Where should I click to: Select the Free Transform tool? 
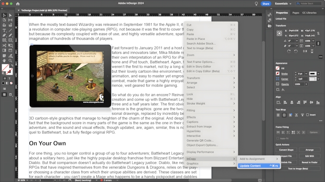pyautogui.click(x=11, y=45)
